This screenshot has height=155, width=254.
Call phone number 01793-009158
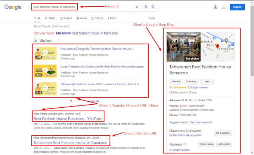tap(187, 115)
